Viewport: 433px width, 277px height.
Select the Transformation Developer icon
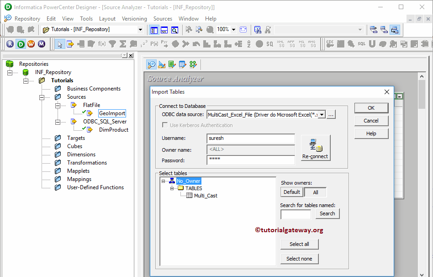[x=171, y=64]
